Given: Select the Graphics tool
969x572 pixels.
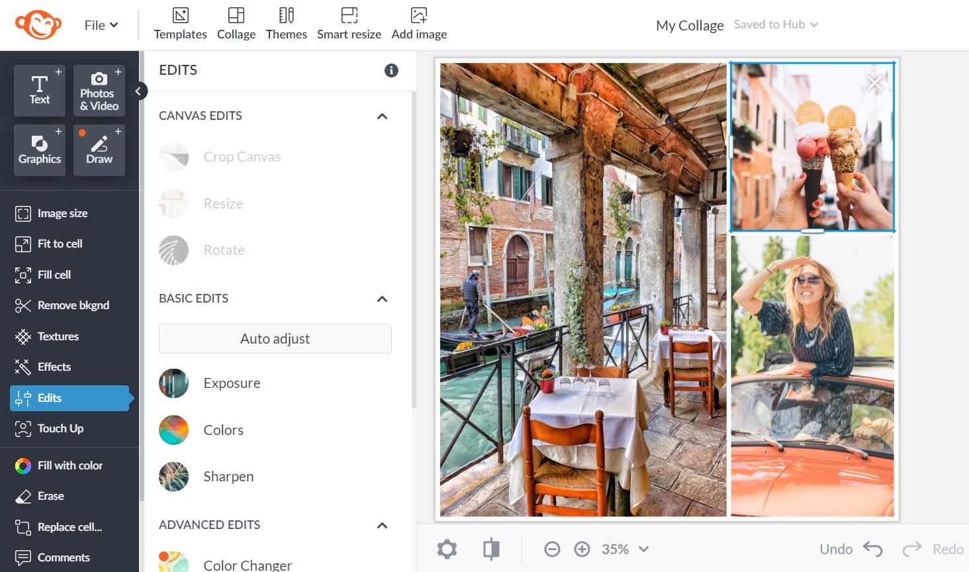Looking at the screenshot, I should [x=40, y=150].
